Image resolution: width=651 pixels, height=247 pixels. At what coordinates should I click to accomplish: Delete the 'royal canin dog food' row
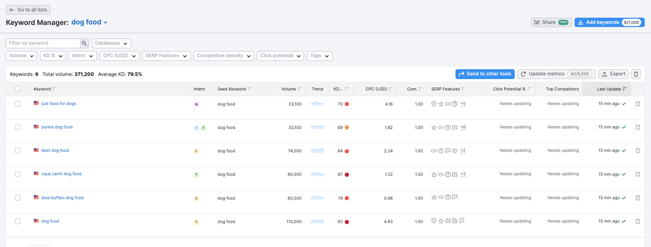(638, 174)
